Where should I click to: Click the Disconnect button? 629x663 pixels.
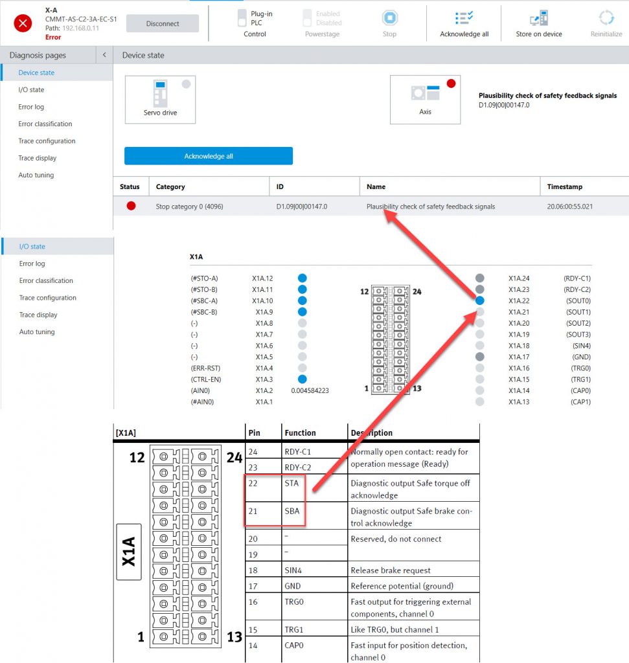[x=163, y=24]
